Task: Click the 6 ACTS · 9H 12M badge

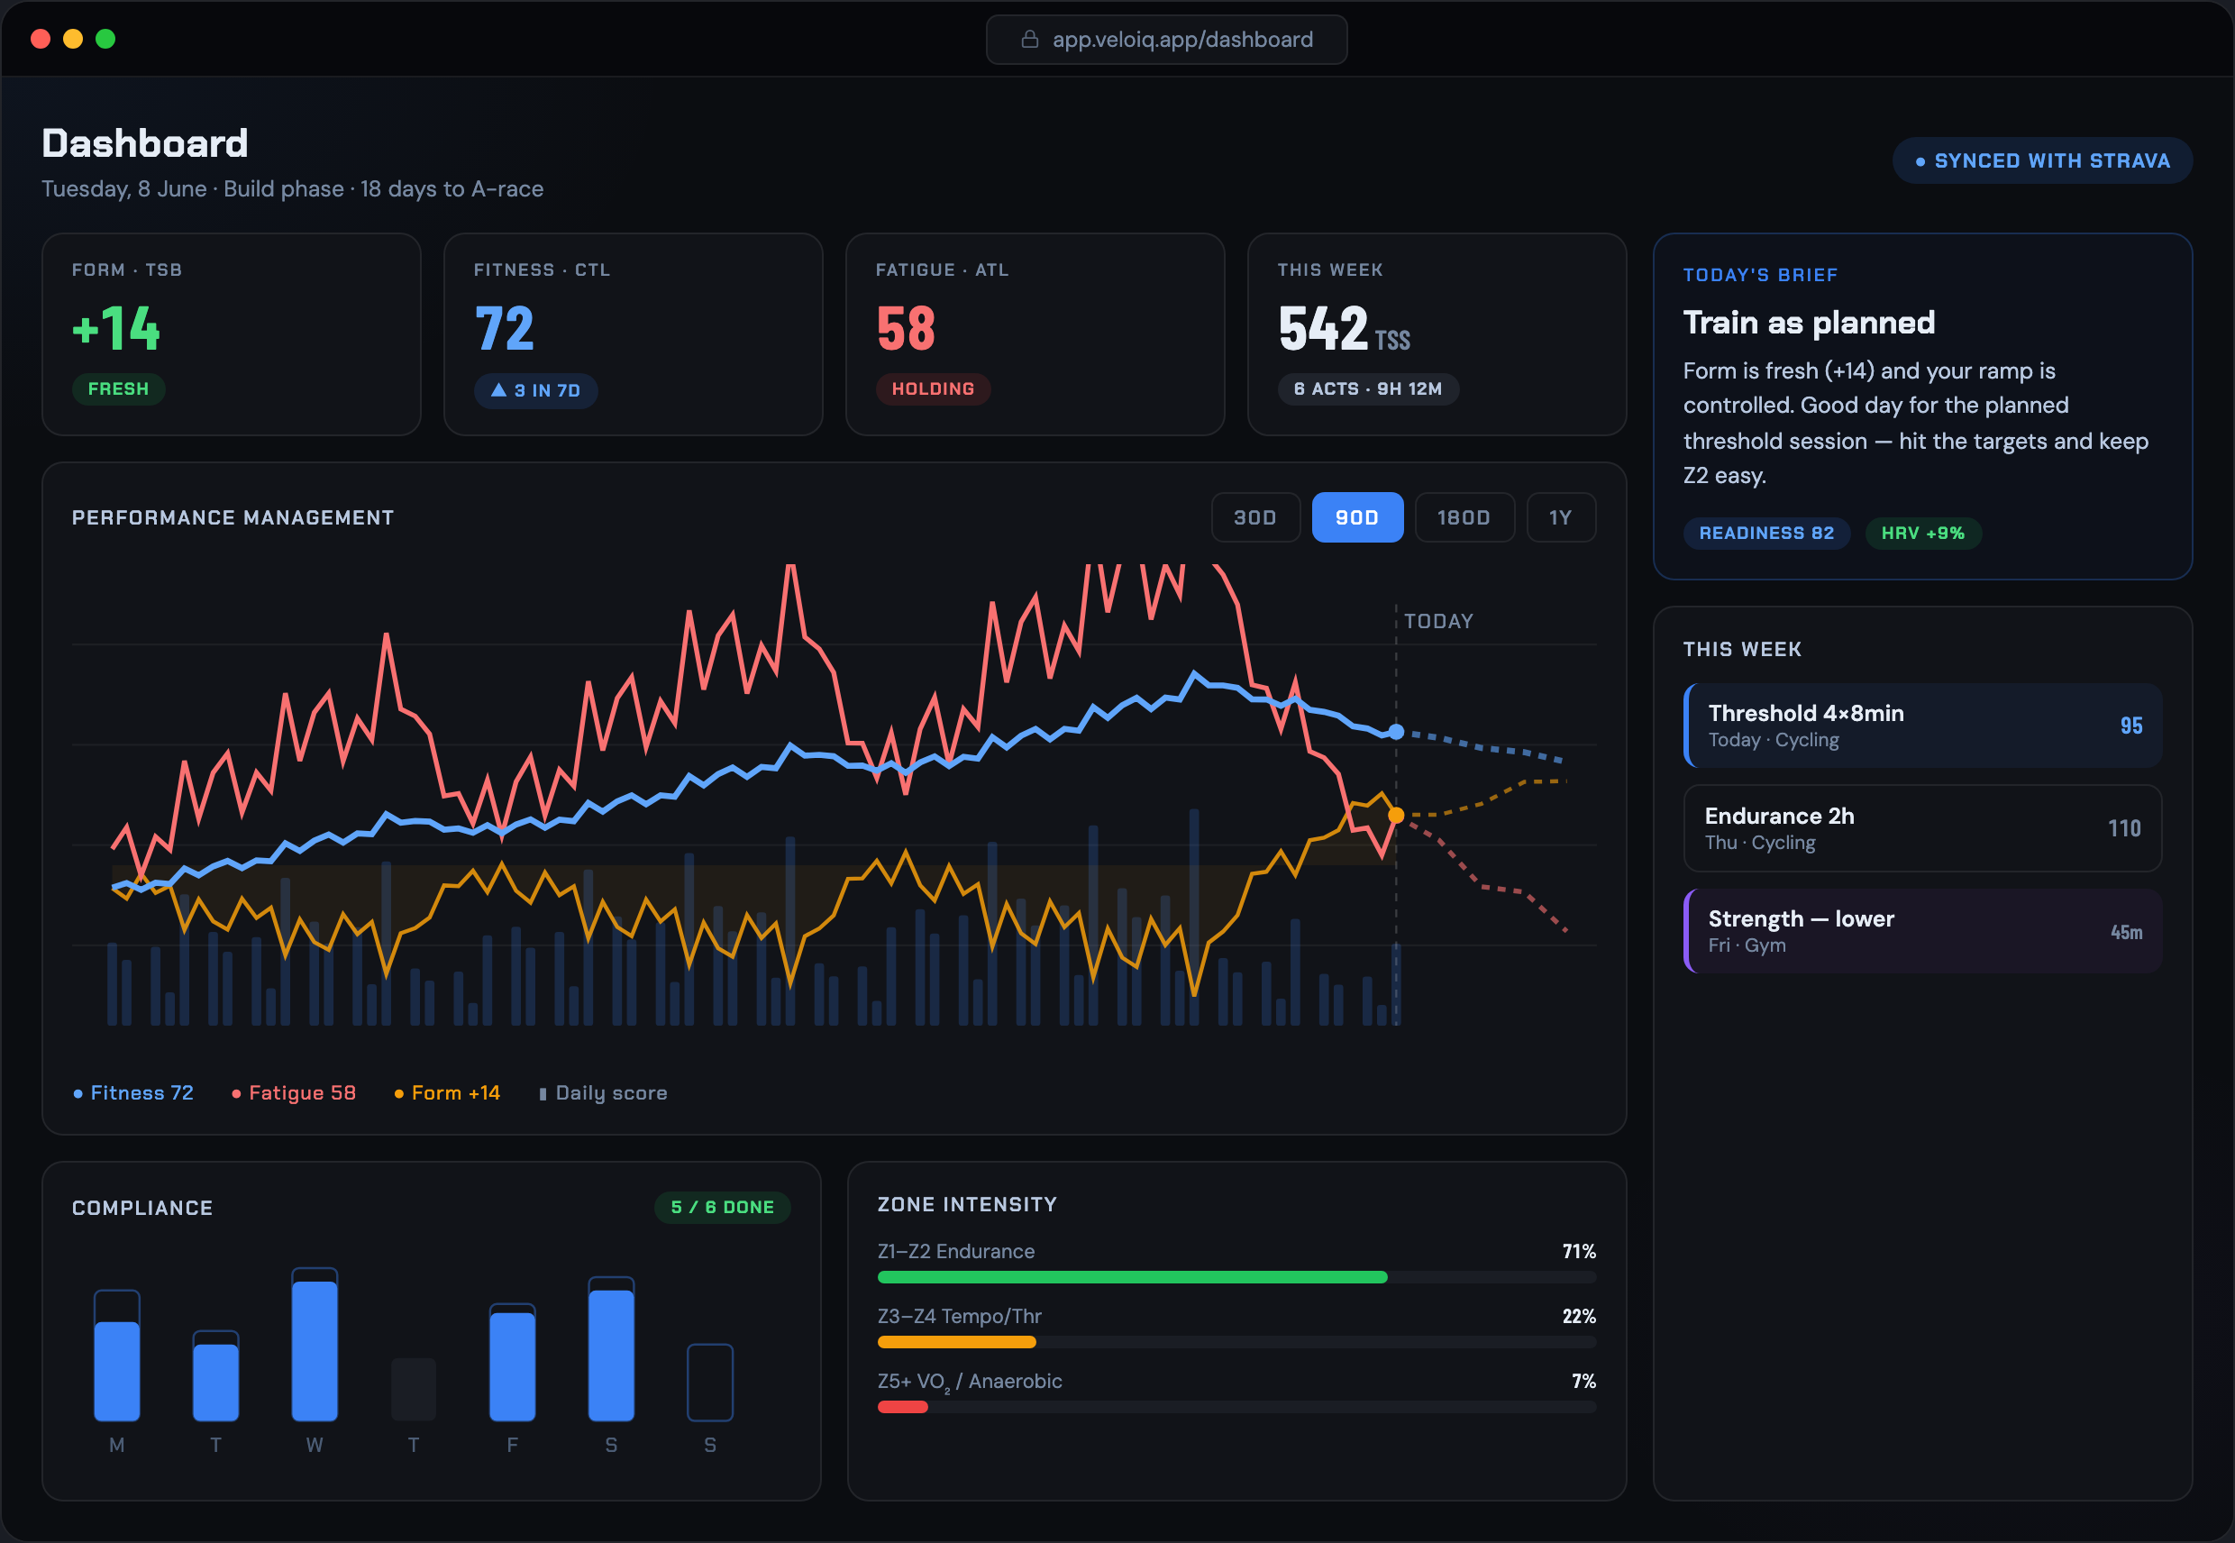Action: (x=1368, y=388)
